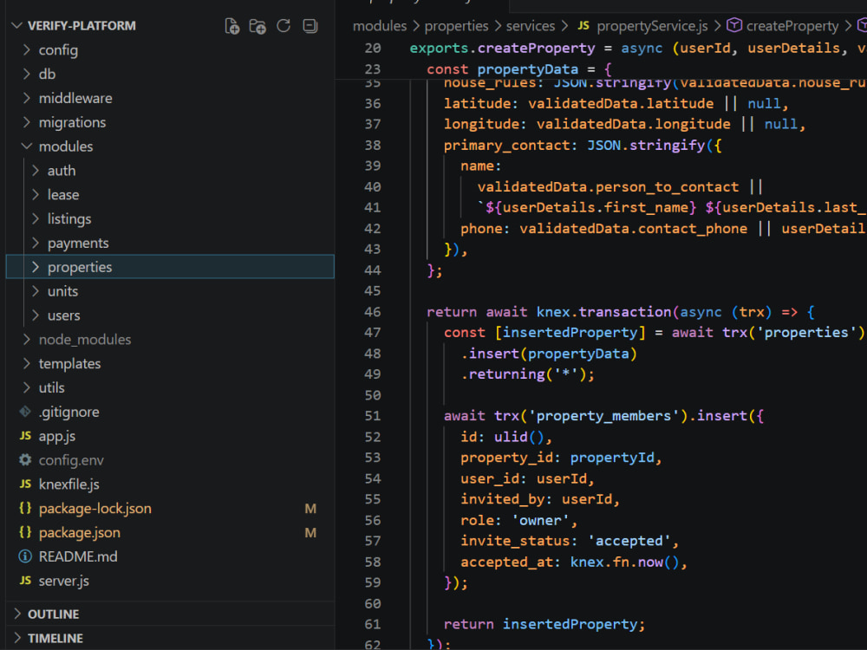Click the propertyService.js breadcrumb segment
This screenshot has height=650, width=867.
point(653,26)
